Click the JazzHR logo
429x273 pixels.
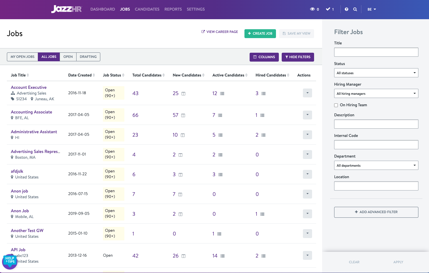pos(66,9)
